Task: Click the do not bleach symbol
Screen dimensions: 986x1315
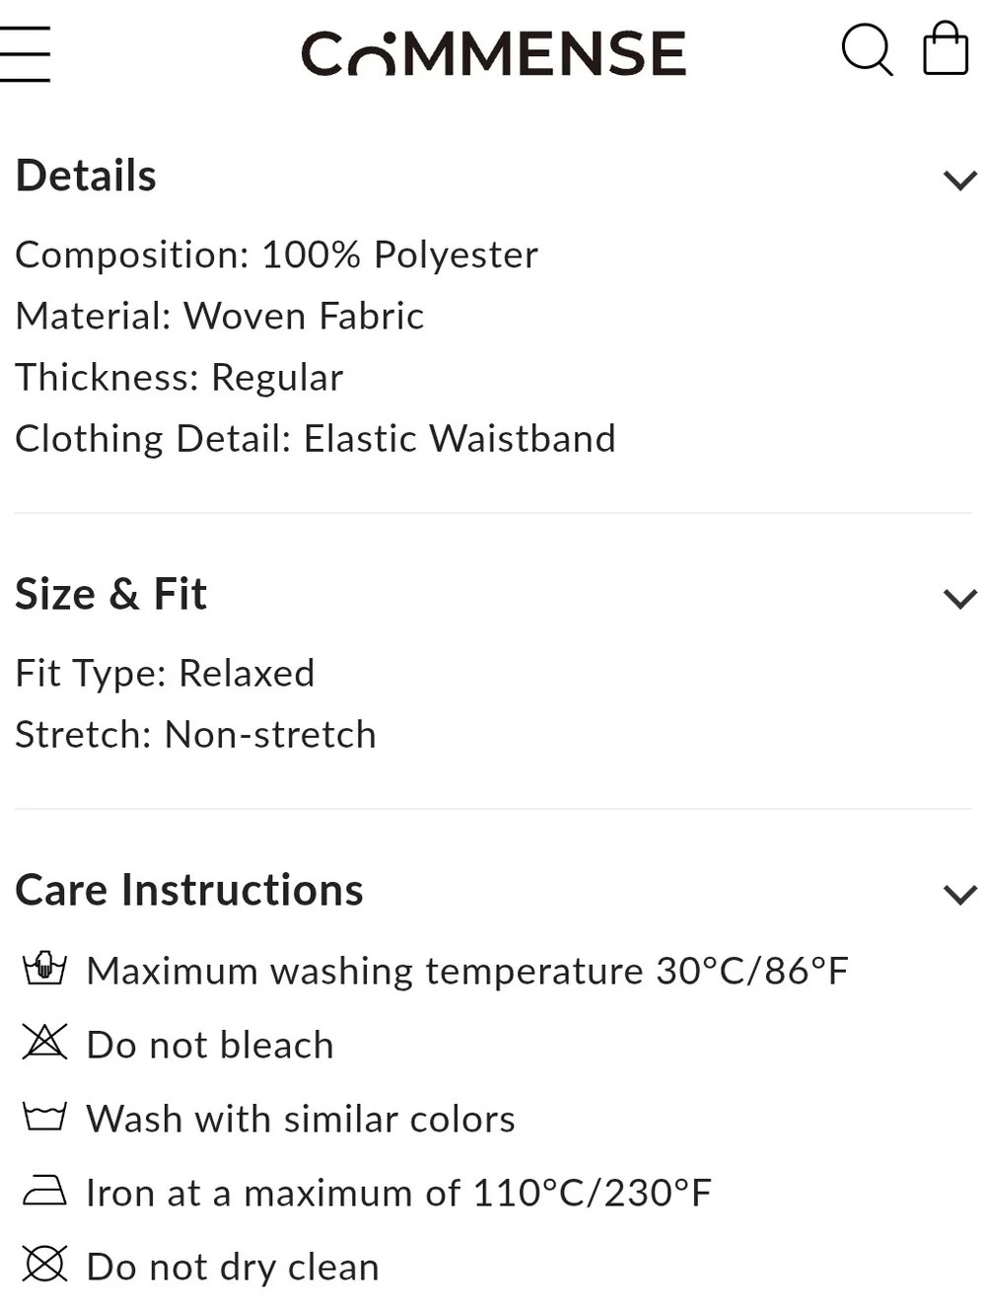Action: [44, 1042]
